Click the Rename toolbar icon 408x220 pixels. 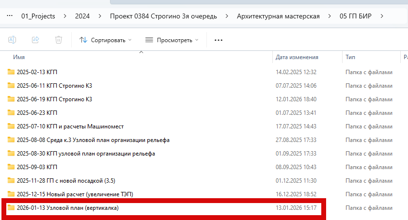point(12,40)
